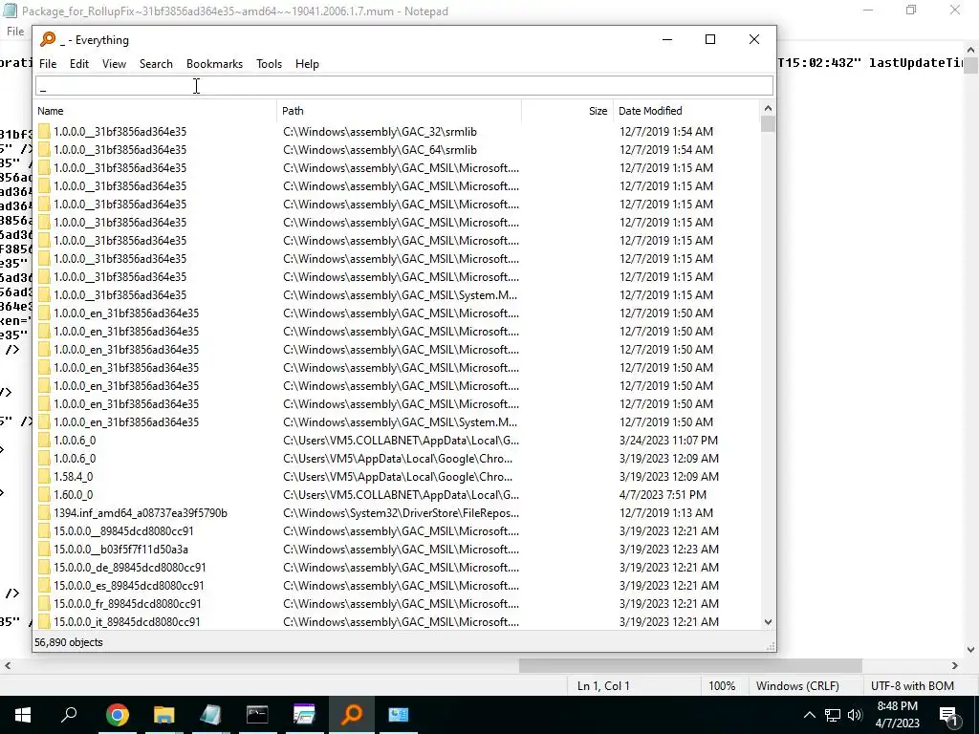979x734 pixels.
Task: Open the Help menu in Everything
Action: [x=307, y=64]
